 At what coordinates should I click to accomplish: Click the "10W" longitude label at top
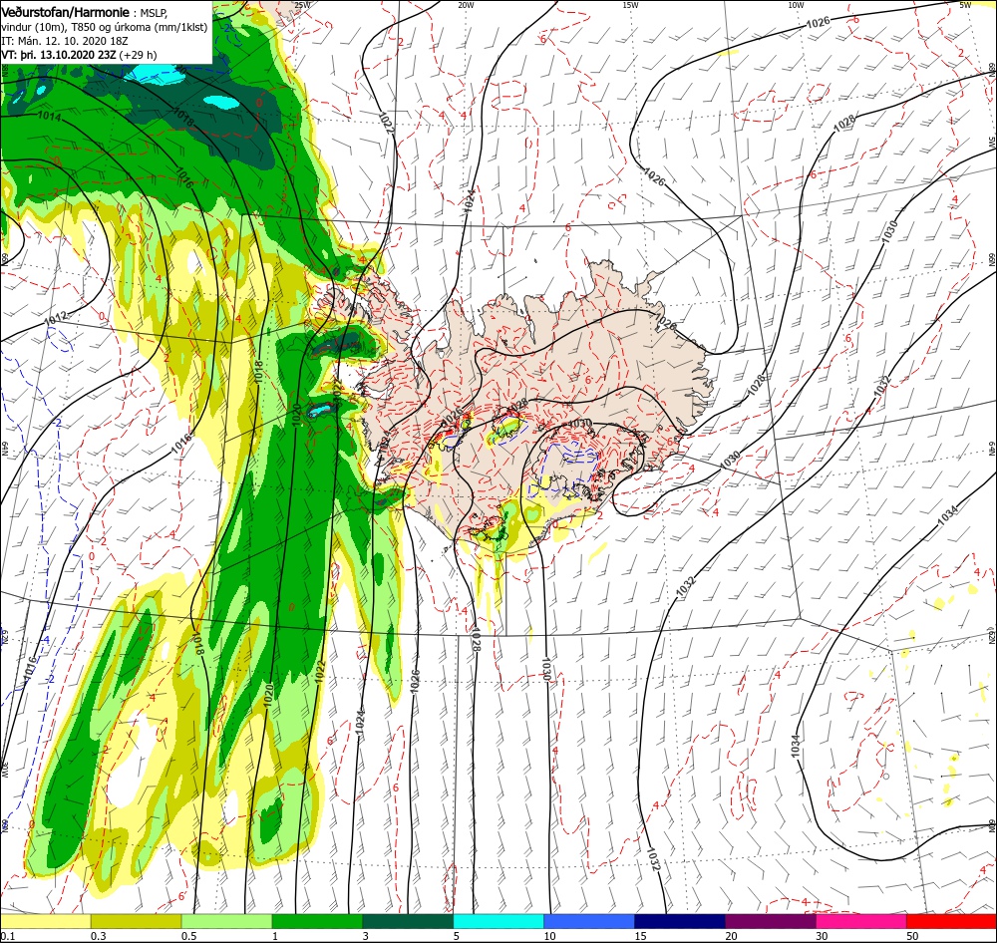(x=796, y=5)
